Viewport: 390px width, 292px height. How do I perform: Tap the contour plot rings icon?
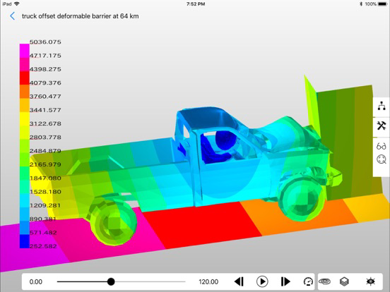[324, 281]
